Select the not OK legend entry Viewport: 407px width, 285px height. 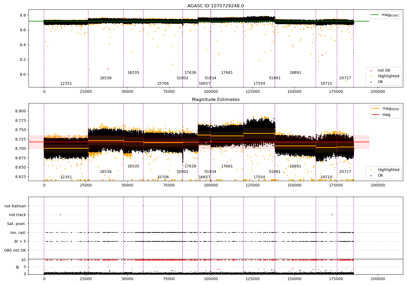pos(381,71)
